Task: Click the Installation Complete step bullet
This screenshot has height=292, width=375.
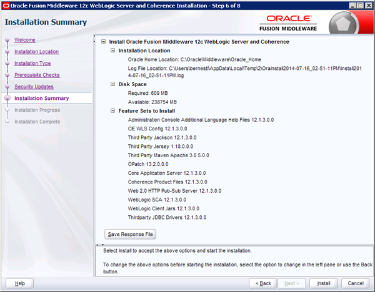Action: point(7,122)
